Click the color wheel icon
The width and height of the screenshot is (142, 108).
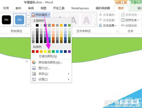(34, 62)
